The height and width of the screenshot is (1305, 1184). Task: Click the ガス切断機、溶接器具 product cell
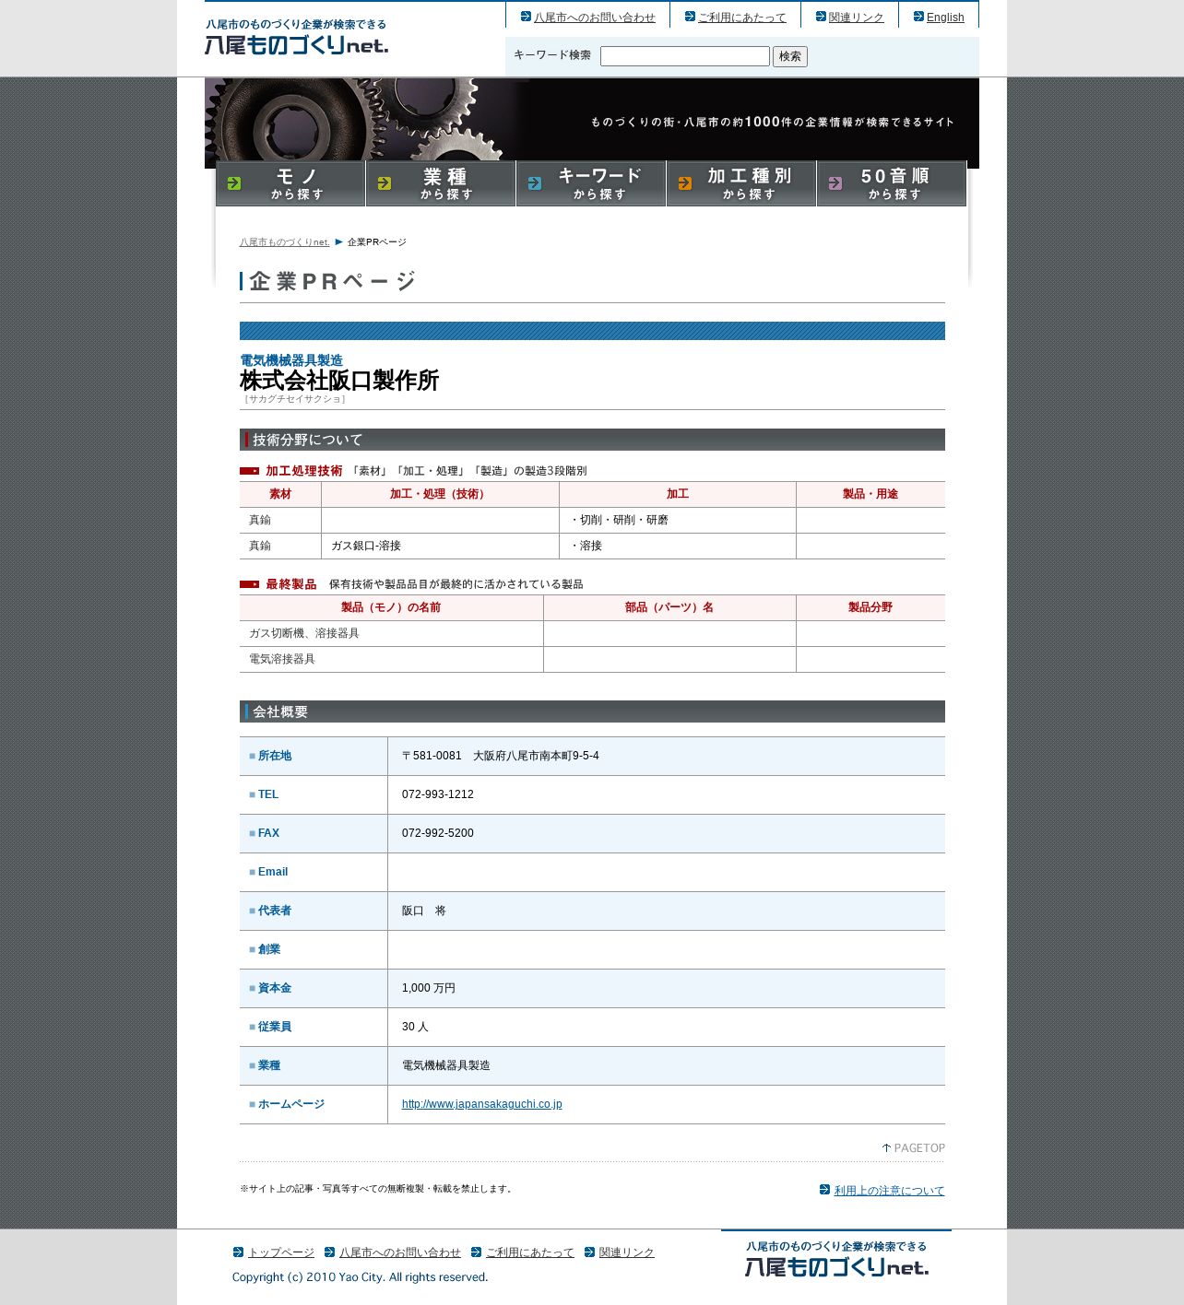point(391,633)
